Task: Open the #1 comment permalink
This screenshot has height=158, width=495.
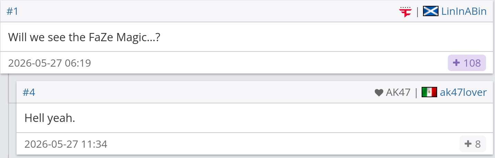Action: click(x=12, y=11)
